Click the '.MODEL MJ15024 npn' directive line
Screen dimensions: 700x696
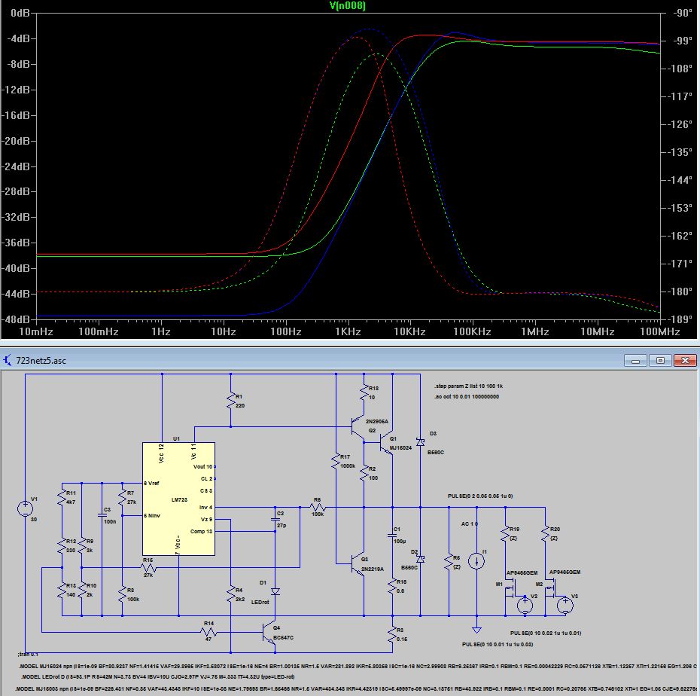358,666
